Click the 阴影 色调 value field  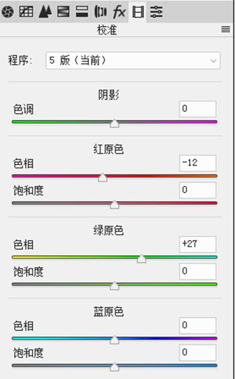(x=197, y=109)
